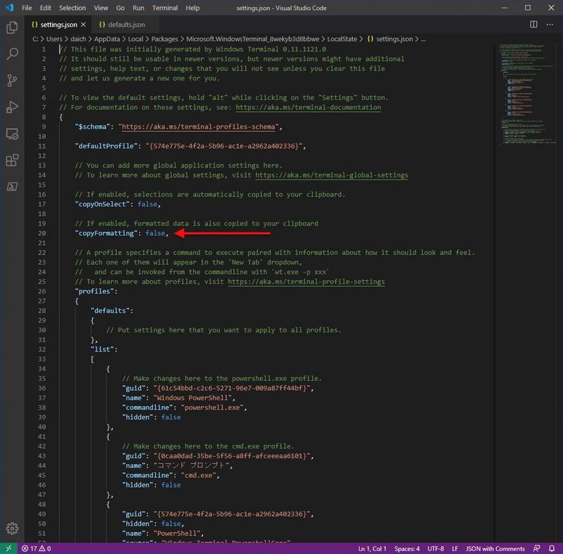Change encoding via UTF-8
Image resolution: width=563 pixels, height=554 pixels.
tap(435, 548)
